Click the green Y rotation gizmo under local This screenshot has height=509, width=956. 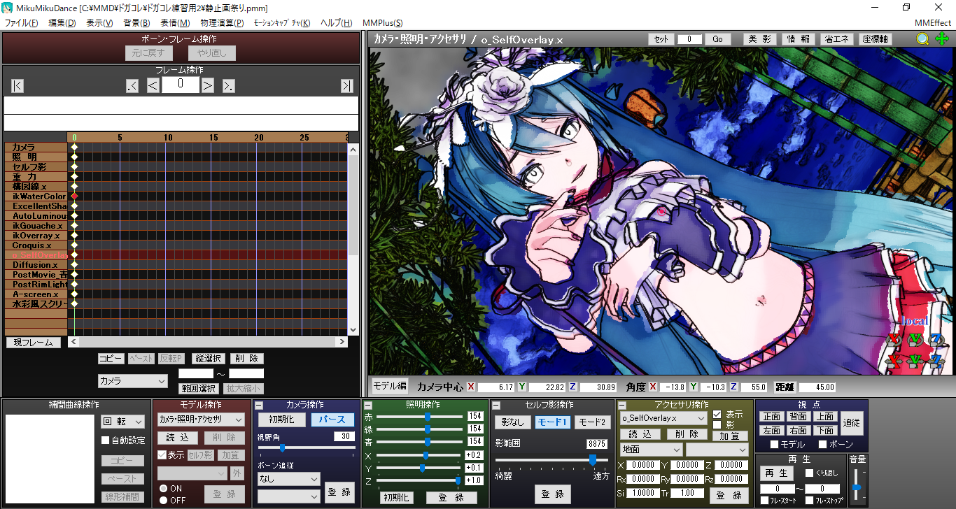[915, 340]
